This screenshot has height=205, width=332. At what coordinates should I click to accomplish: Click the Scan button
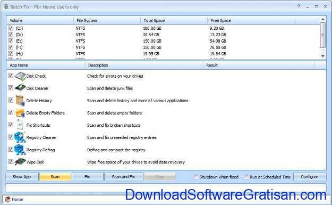pyautogui.click(x=55, y=177)
